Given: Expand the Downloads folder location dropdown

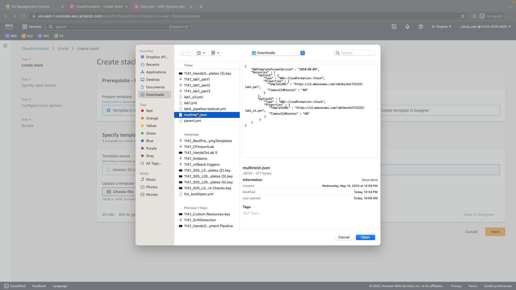Looking at the screenshot, I should [x=277, y=53].
